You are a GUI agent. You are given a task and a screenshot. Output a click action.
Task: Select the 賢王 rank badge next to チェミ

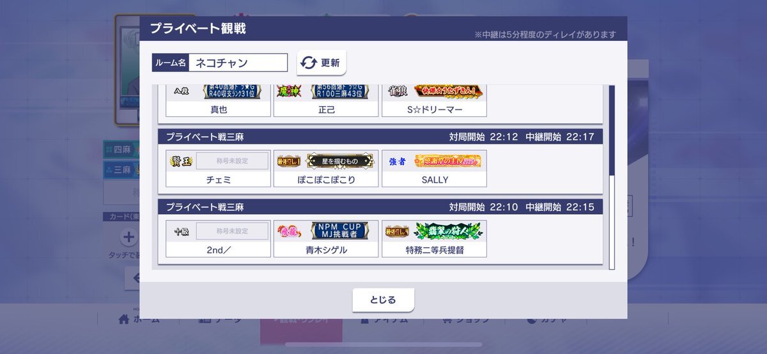click(x=181, y=161)
